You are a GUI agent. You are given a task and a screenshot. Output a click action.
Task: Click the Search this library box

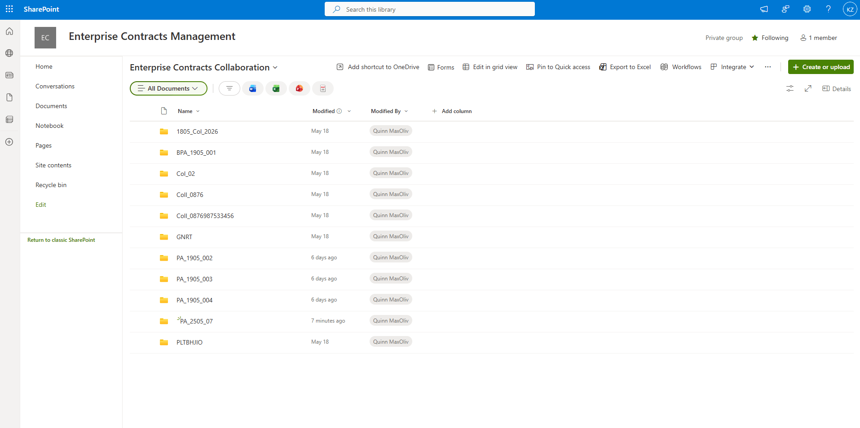click(430, 9)
